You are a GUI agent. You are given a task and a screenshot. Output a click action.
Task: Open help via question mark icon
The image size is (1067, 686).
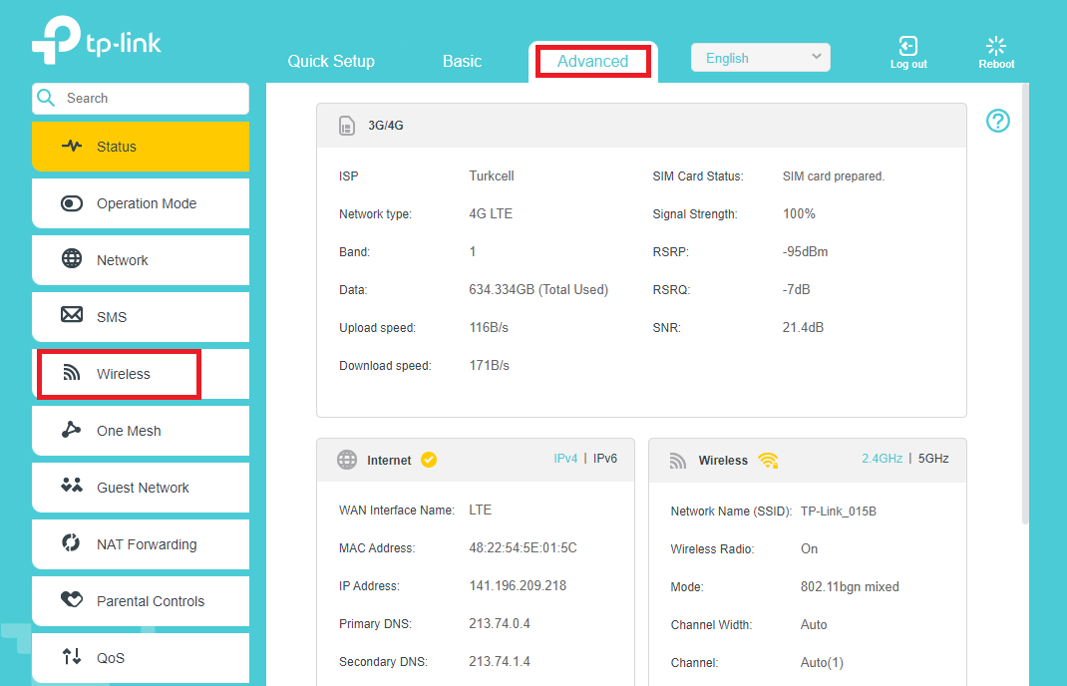click(998, 121)
